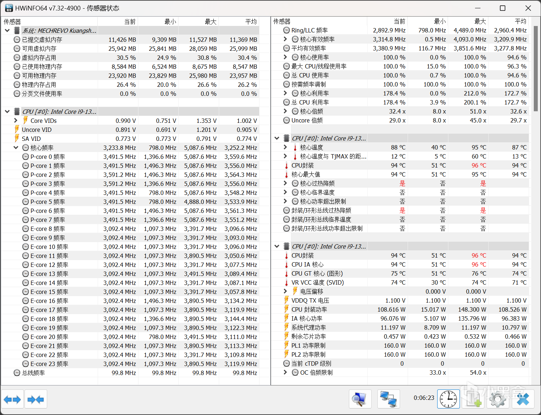Click the 0:06:23 elapsed time display

(x=424, y=398)
